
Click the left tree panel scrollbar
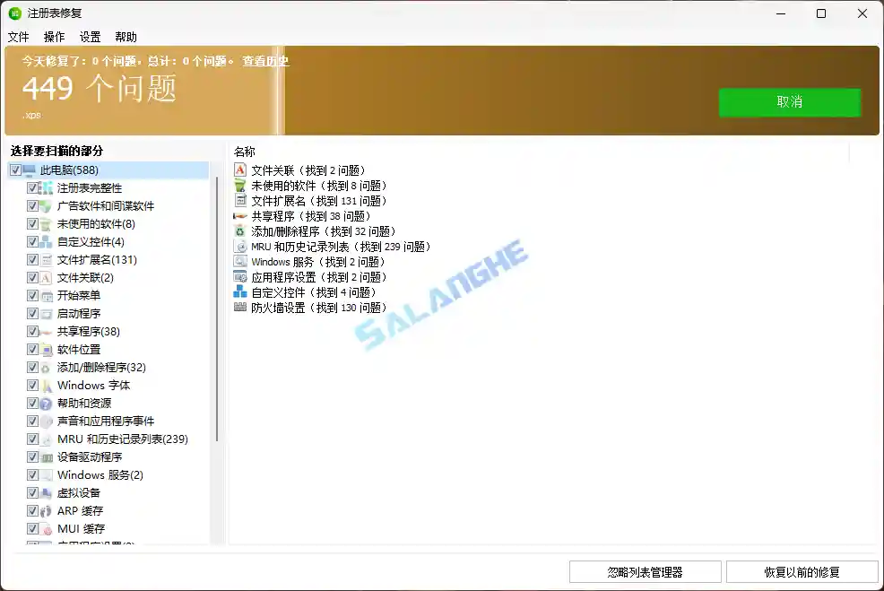coord(217,309)
